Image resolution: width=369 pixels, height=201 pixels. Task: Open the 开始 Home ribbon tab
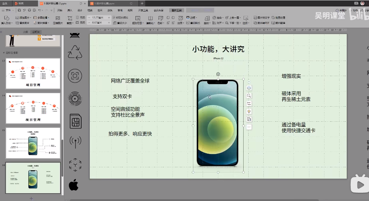(60, 10)
